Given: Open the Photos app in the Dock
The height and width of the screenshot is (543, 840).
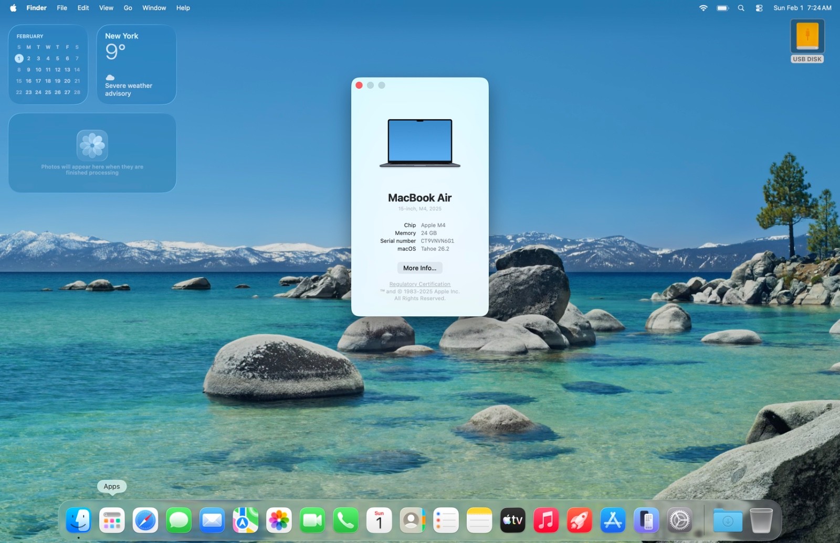Looking at the screenshot, I should click(x=279, y=520).
